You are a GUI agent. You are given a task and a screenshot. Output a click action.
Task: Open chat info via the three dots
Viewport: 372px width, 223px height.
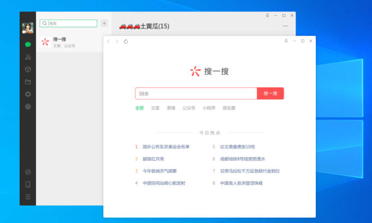(285, 26)
